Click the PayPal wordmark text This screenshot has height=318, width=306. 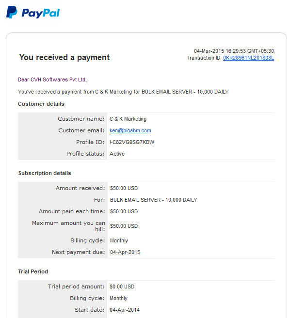coord(41,13)
